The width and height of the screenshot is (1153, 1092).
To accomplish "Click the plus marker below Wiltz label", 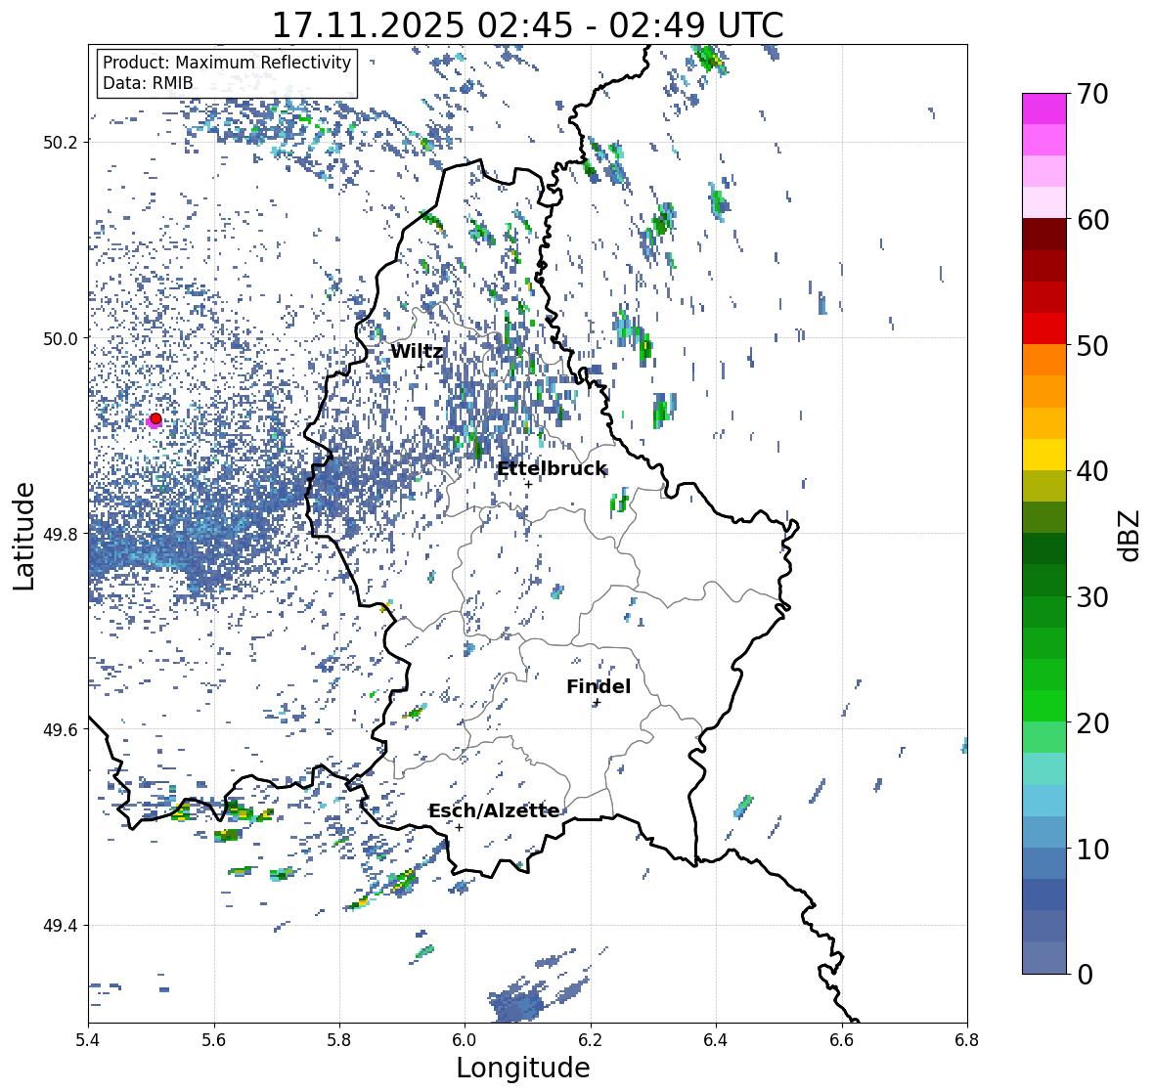I will point(421,367).
